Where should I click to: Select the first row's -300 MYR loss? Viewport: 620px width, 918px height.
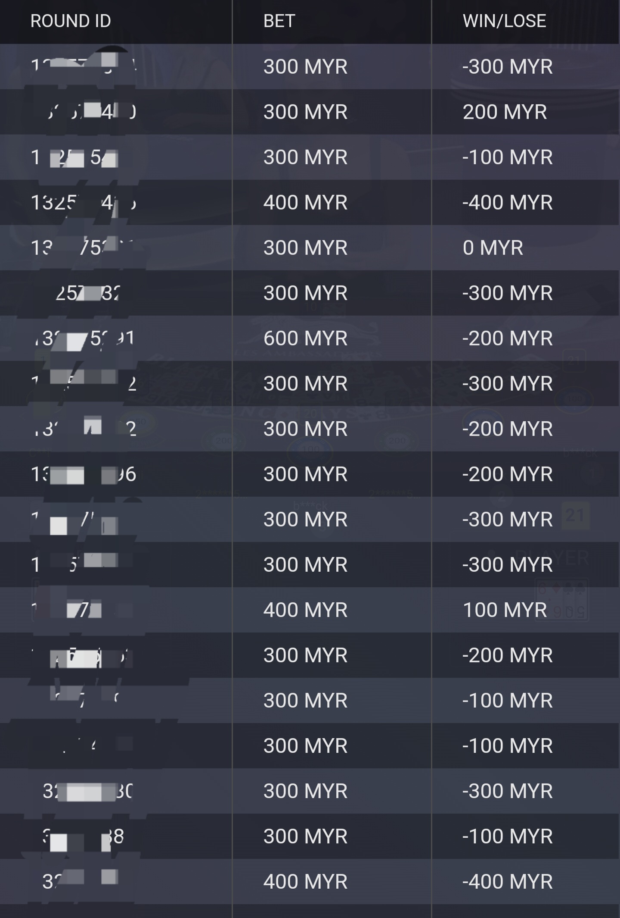[x=507, y=66]
